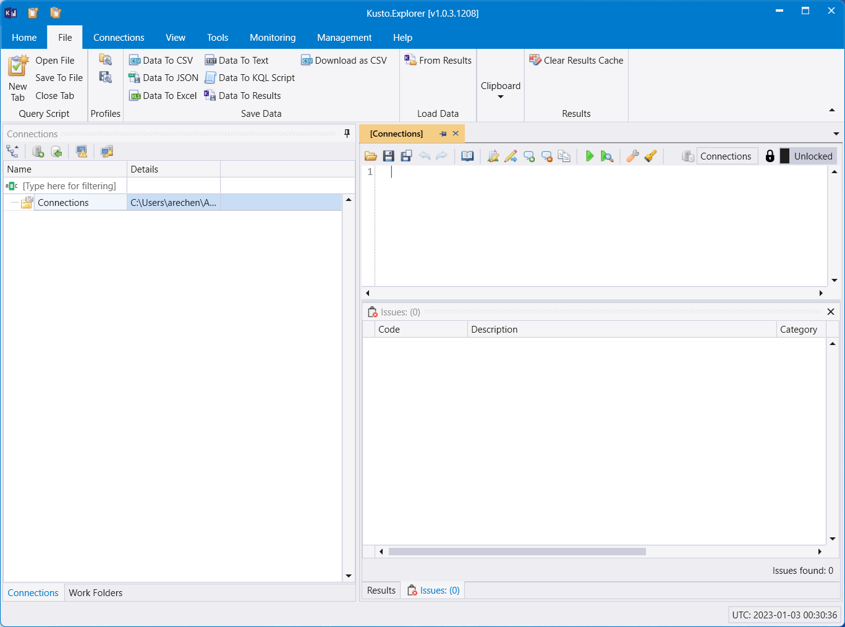Open the Home ribbon tab
This screenshot has width=845, height=627.
tap(24, 38)
